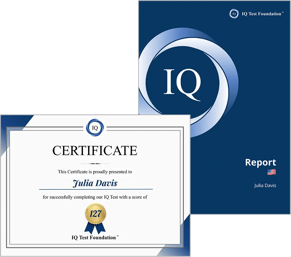Click the IQ logo atop the certificate

click(x=95, y=128)
